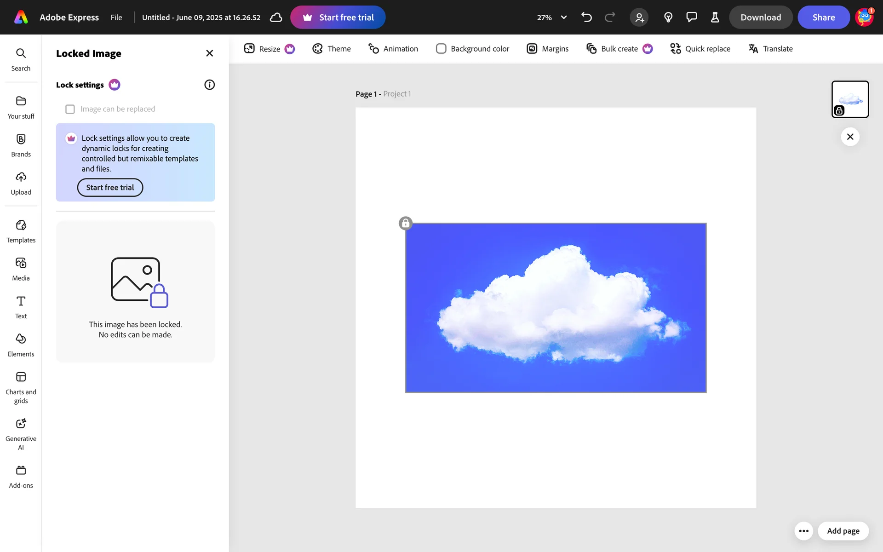Undo the last action
Viewport: 883px width, 552px height.
(x=586, y=17)
